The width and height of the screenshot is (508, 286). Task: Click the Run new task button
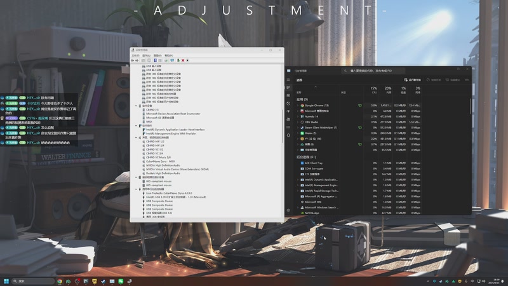point(412,80)
